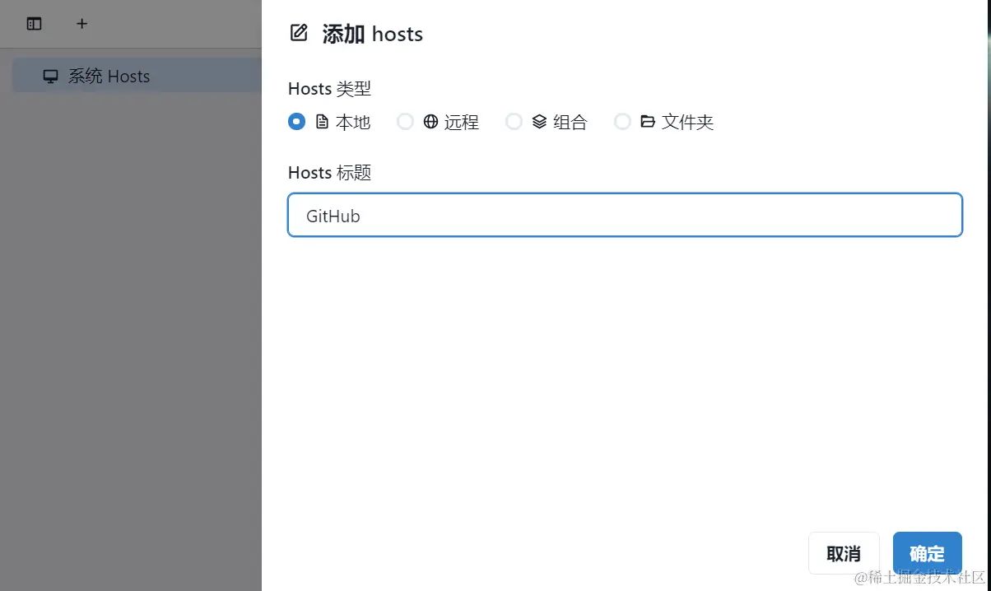Click the globe icon beside 远程

coord(431,121)
